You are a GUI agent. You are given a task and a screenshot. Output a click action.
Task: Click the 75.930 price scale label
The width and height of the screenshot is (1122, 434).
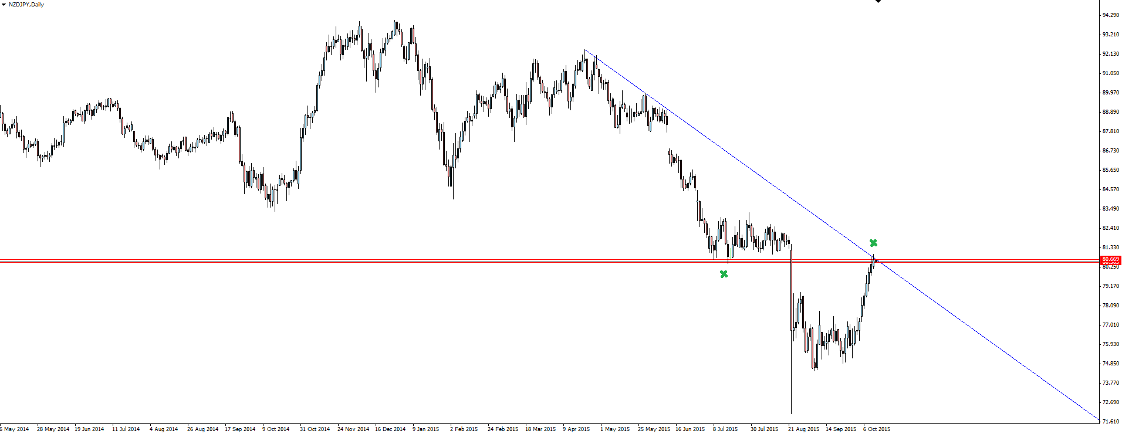[1110, 344]
